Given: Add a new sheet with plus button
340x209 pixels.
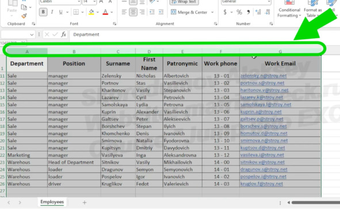Looking at the screenshot, I should [x=85, y=203].
